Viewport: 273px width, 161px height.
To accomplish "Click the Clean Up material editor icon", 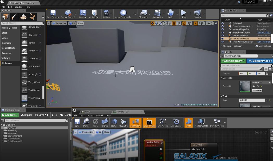I will tap(123, 123).
